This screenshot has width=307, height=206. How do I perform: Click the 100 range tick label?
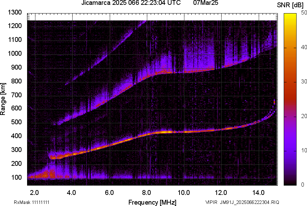click(16, 177)
